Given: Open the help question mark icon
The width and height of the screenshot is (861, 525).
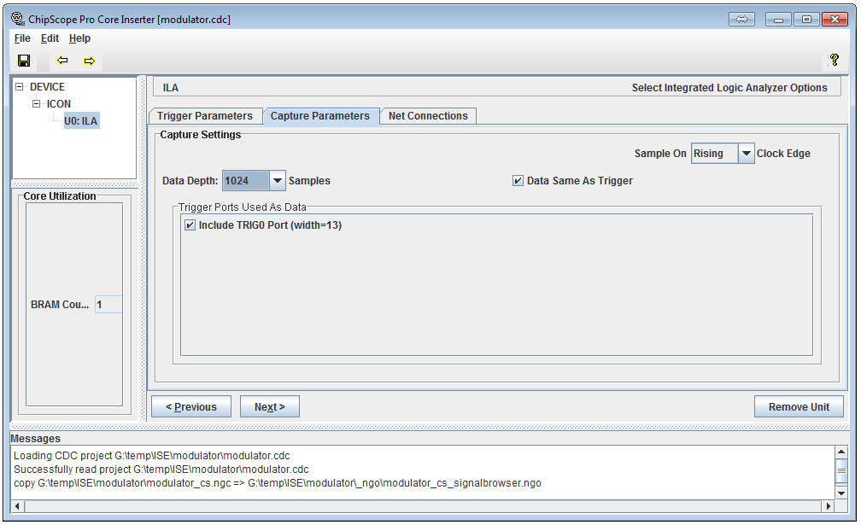Looking at the screenshot, I should [834, 60].
